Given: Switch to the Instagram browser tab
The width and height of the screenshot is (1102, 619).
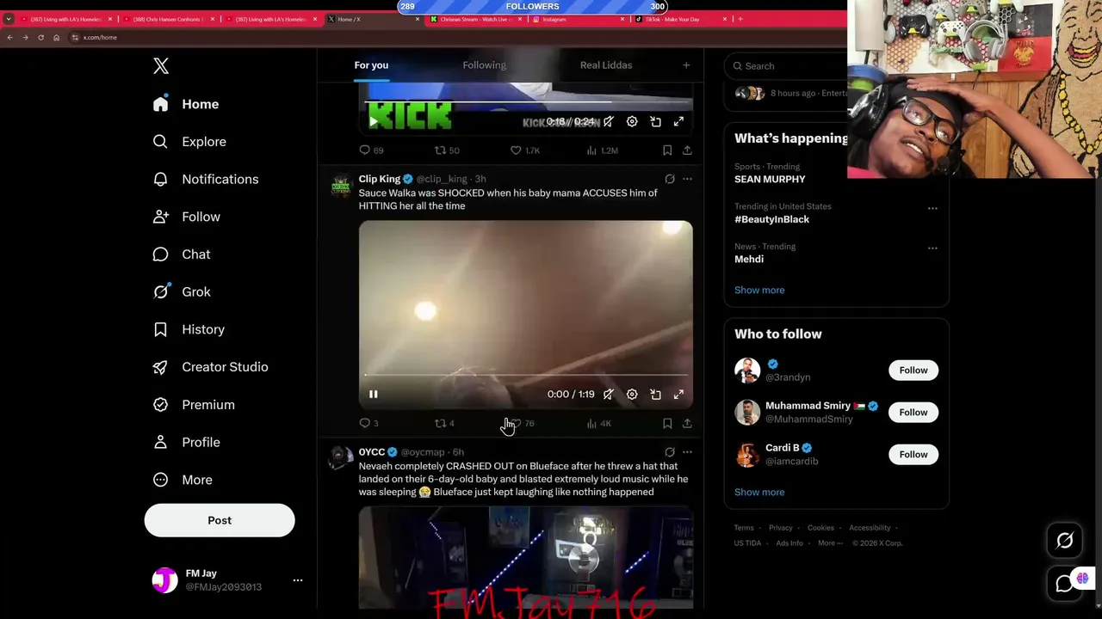Looking at the screenshot, I should pos(577,19).
